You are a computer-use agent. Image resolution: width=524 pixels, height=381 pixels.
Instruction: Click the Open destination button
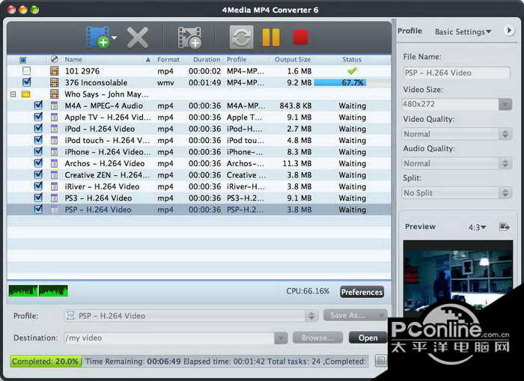tap(368, 338)
